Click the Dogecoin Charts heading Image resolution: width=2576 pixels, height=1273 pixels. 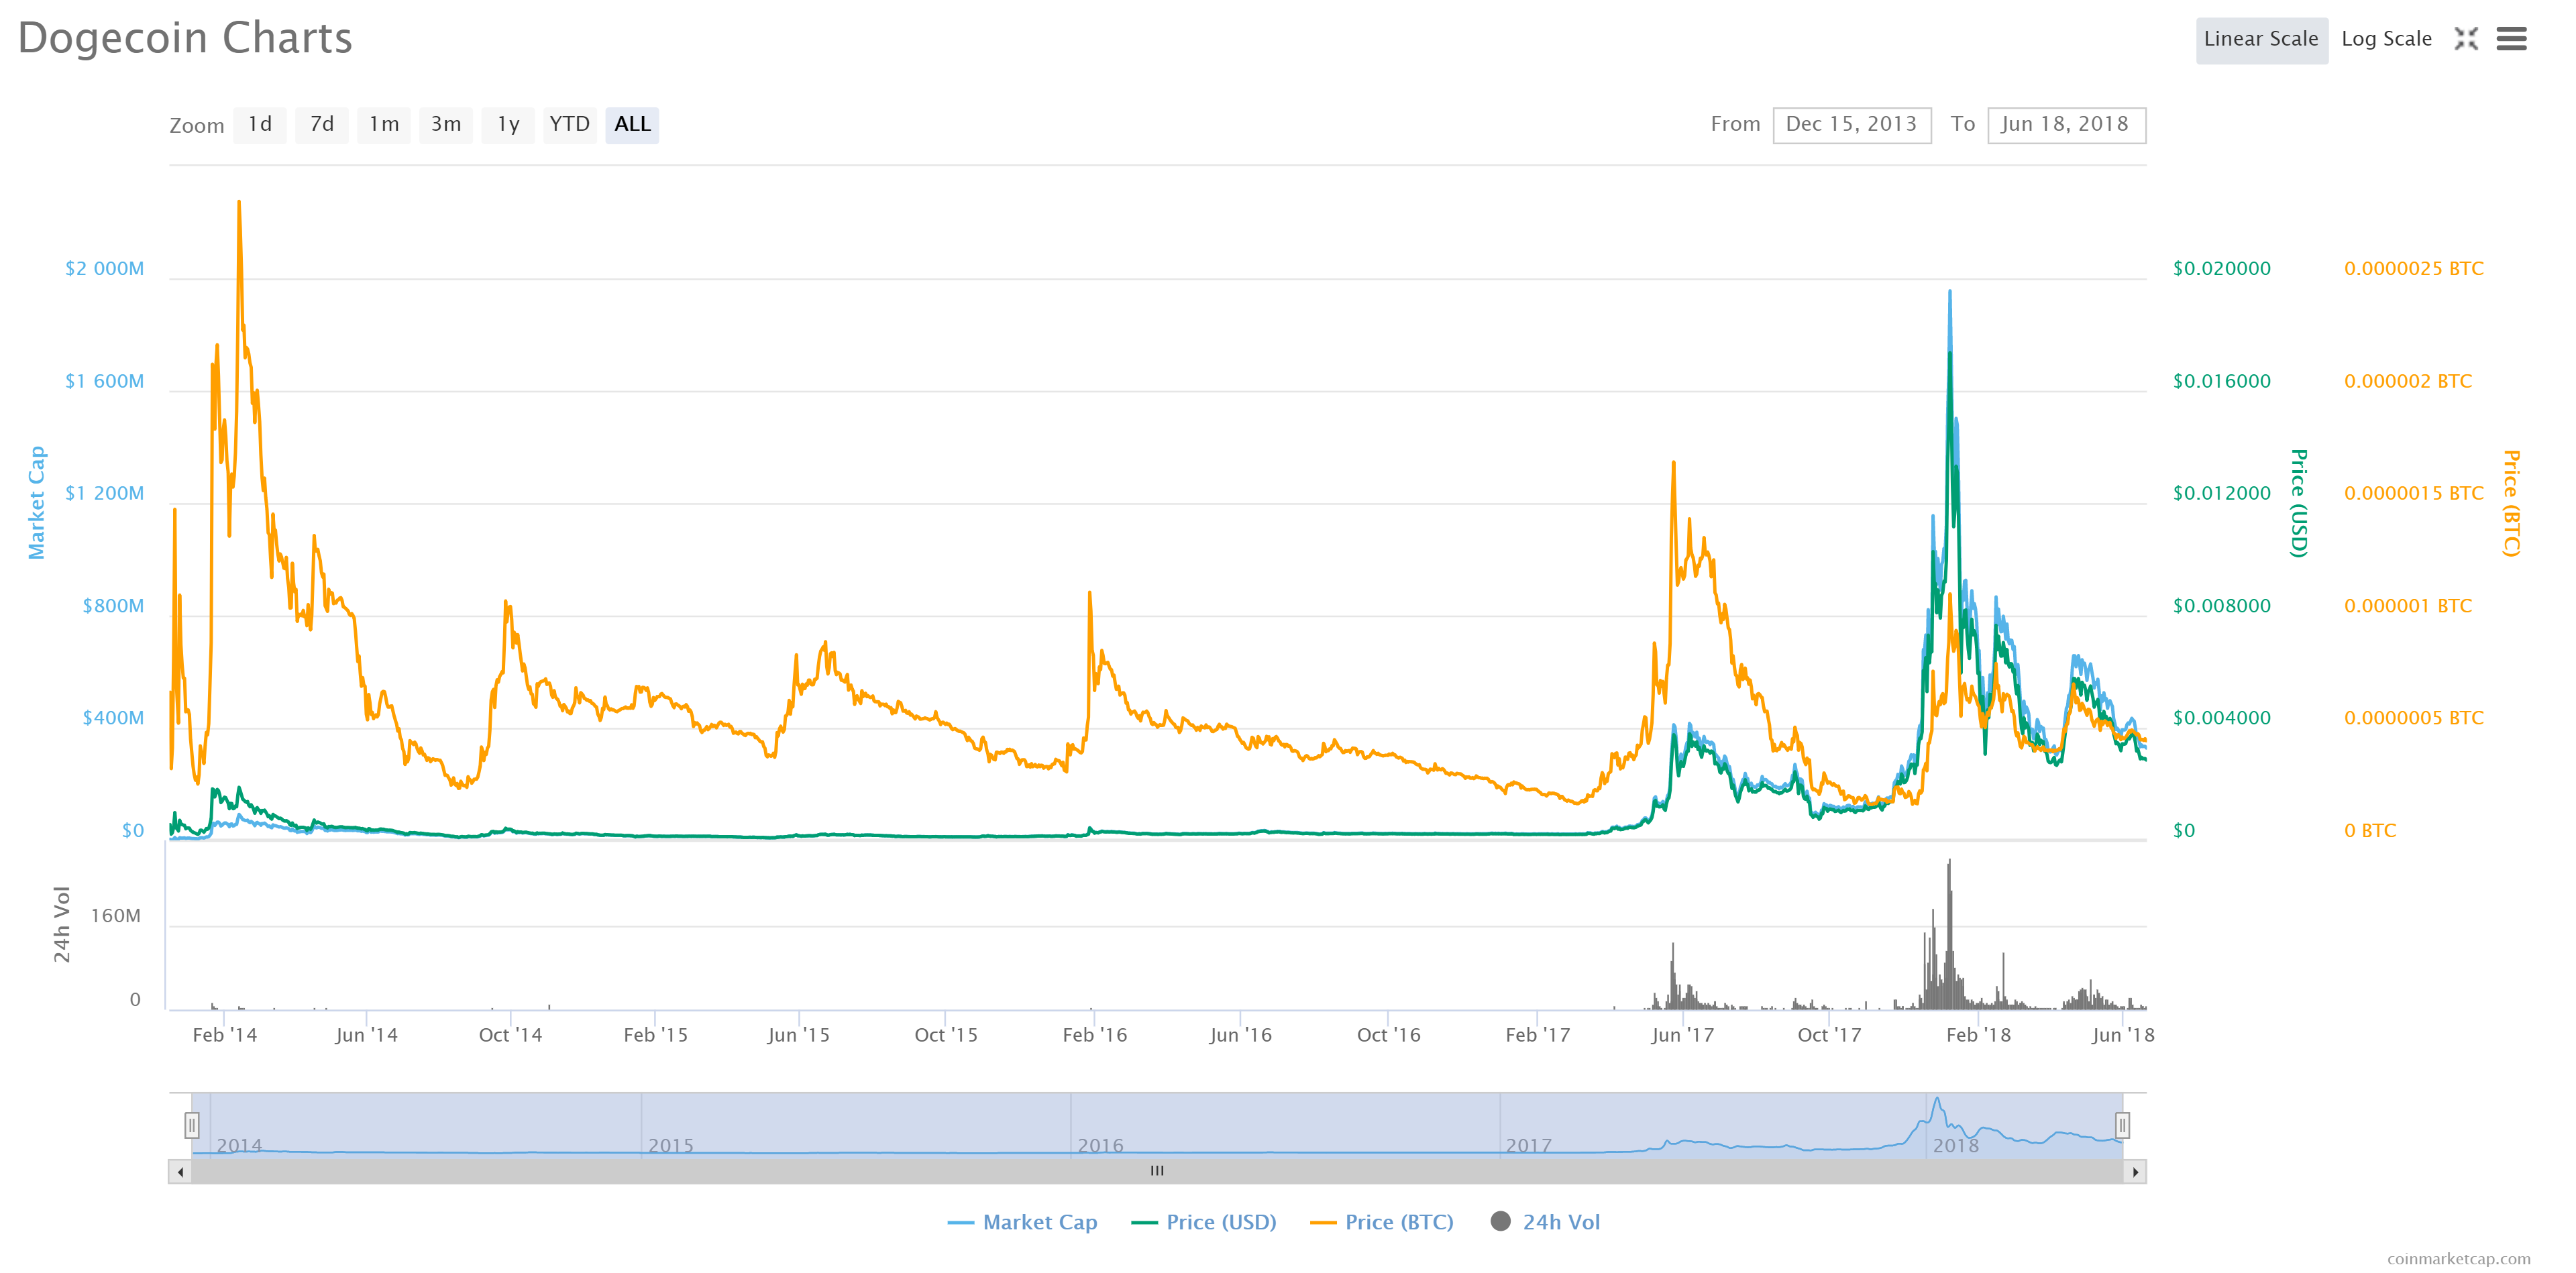[x=185, y=39]
